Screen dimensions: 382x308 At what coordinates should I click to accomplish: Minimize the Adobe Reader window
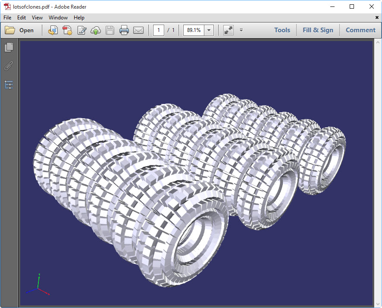(332, 6)
